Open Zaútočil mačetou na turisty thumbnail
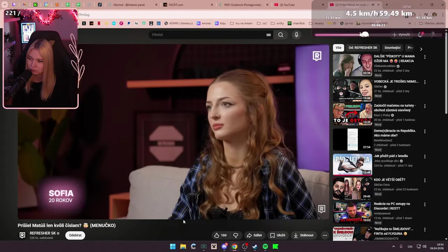448x252 pixels. [x=352, y=114]
